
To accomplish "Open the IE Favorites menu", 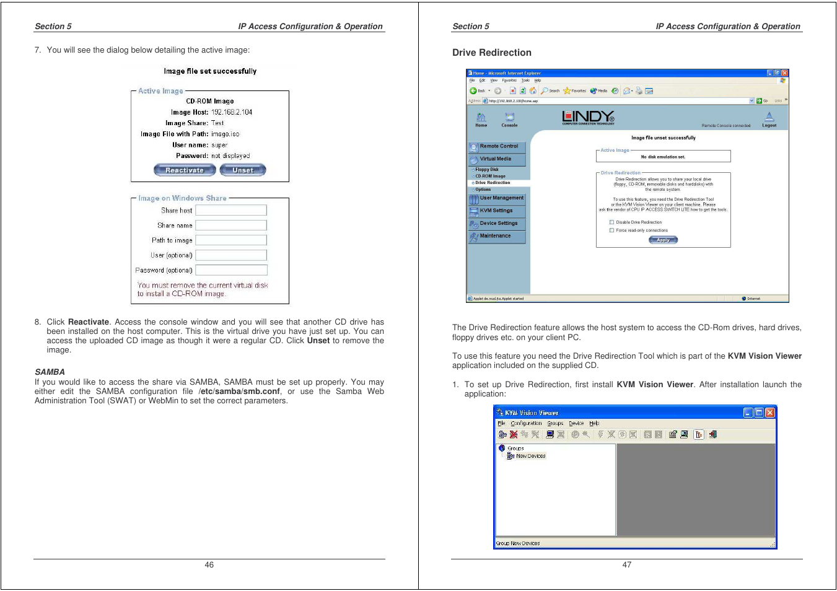I will tap(509, 80).
